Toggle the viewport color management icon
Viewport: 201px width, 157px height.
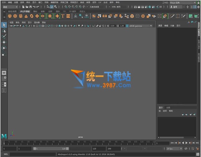coord(127,26)
